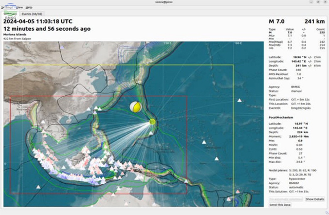The image size is (329, 215).
Task: Click the white station triangle at far right of map
Action: (239, 100)
